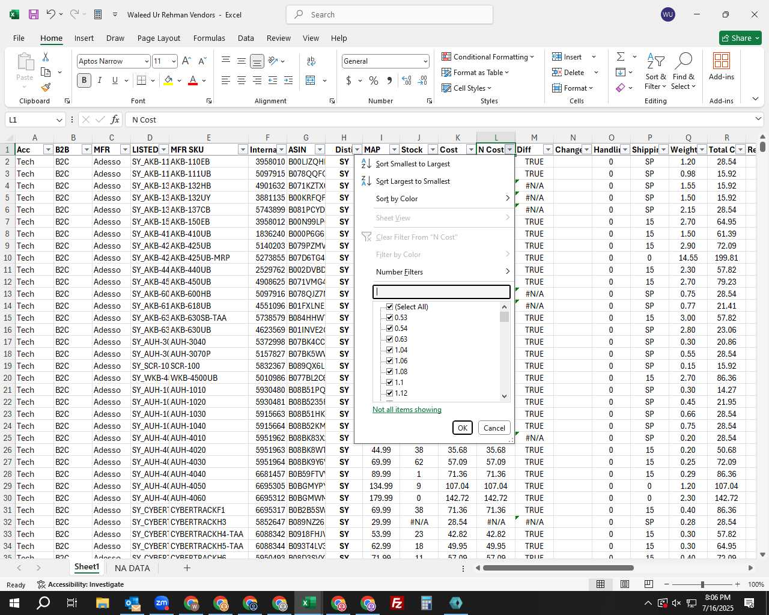Open File Explorer from taskbar
The width and height of the screenshot is (769, 615).
102,603
